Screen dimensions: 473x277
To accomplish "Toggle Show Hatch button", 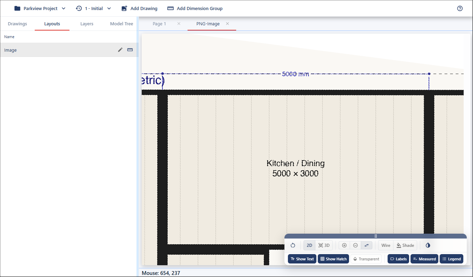I will [333, 259].
